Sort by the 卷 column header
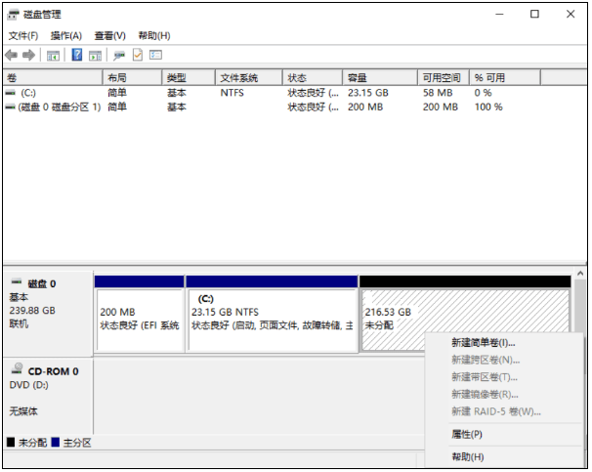Screen dimensions: 592x472 pyautogui.click(x=53, y=78)
